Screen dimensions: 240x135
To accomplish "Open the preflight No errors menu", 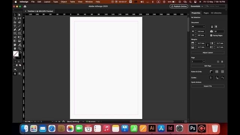I will click(x=99, y=121).
